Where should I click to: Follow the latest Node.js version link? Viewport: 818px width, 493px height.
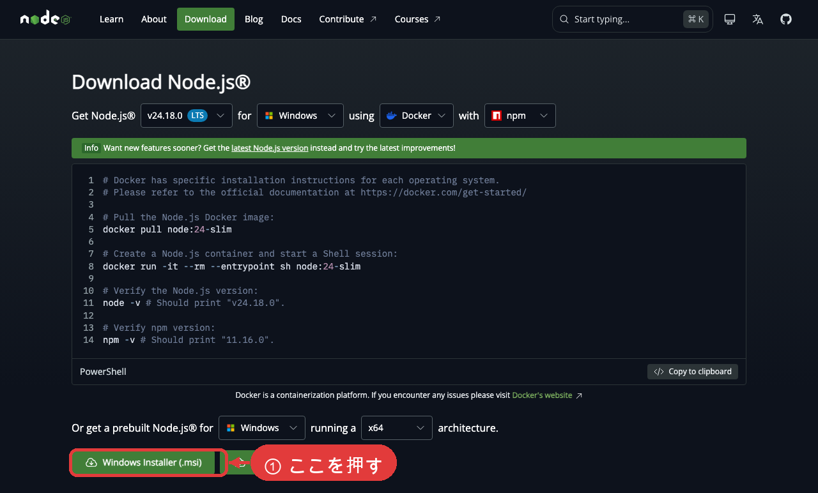(270, 148)
